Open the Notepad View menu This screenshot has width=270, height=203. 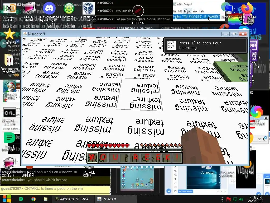pos(195,11)
